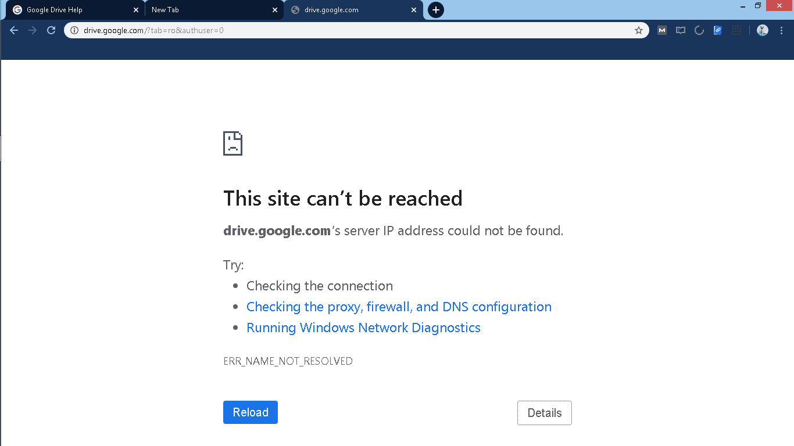Open the blue link extension icon
The height and width of the screenshot is (446, 794).
click(x=718, y=30)
